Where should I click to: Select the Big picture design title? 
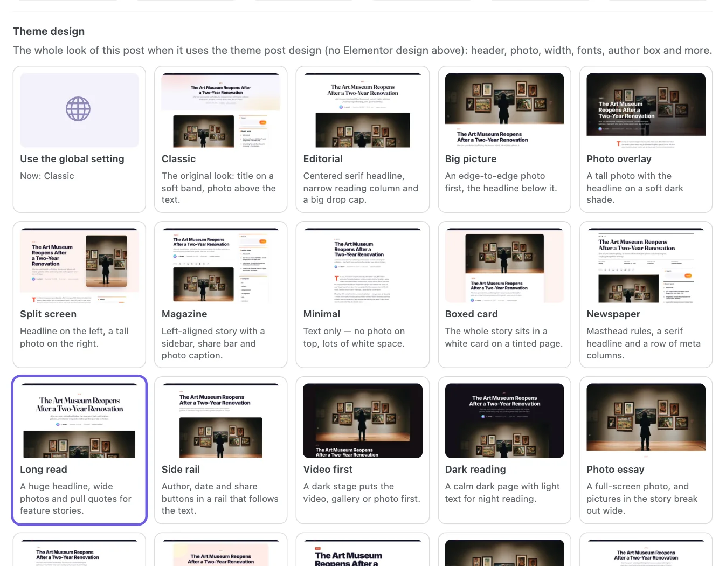coord(471,159)
